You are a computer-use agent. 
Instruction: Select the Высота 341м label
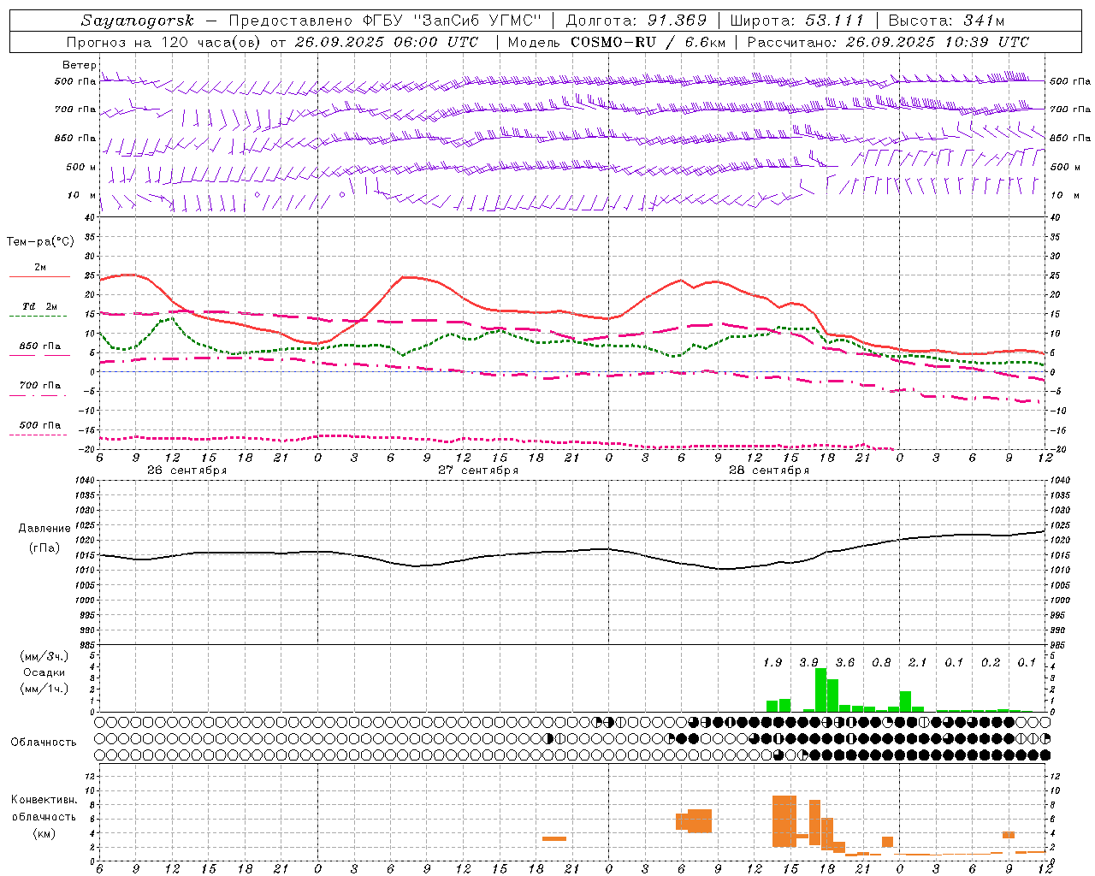click(x=946, y=21)
